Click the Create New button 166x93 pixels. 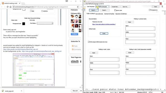tap(115, 7)
